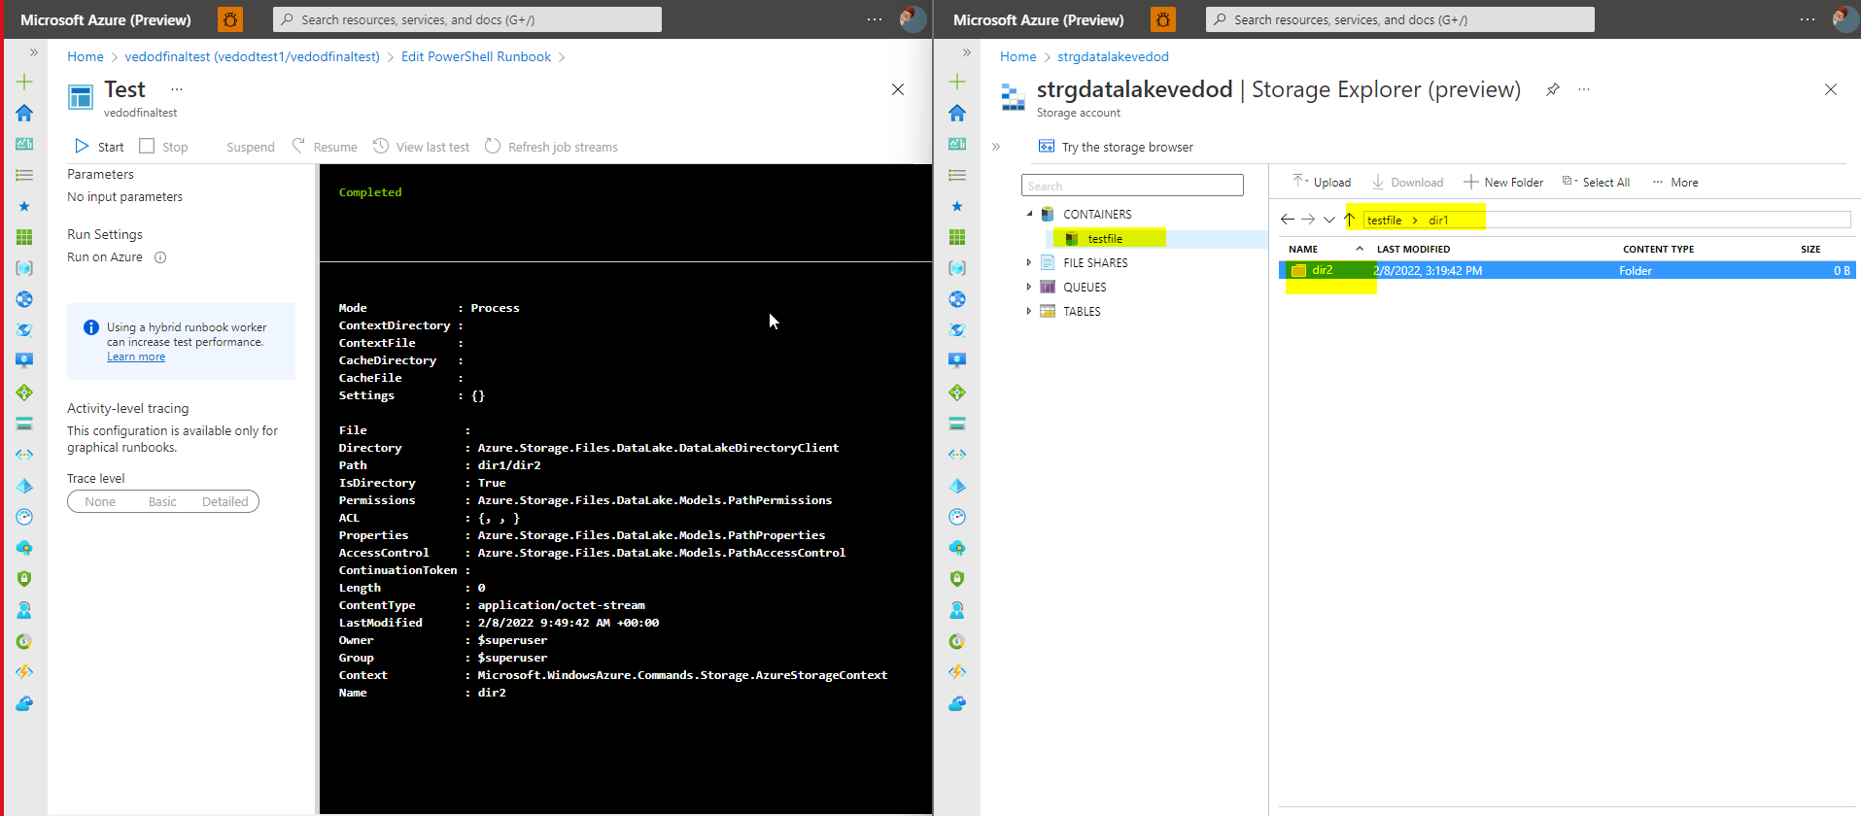Open the account avatar in left Azure window

point(913,19)
